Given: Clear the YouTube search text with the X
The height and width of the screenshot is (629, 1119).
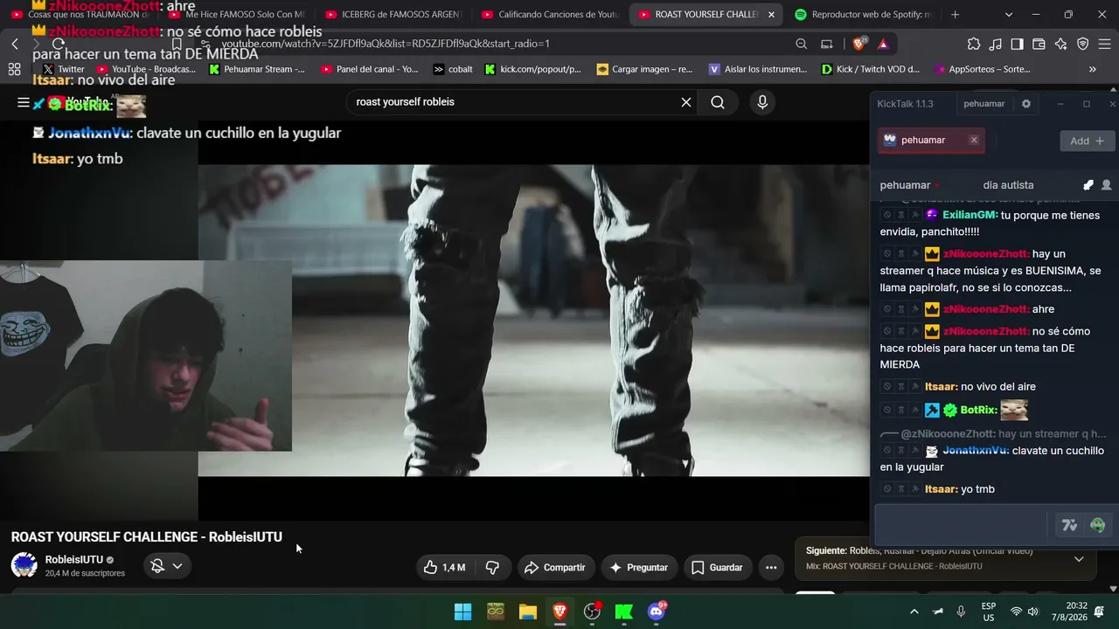Looking at the screenshot, I should [x=686, y=102].
